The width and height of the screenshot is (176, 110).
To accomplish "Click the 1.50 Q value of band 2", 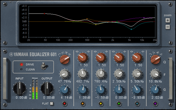I will [x=84, y=65].
